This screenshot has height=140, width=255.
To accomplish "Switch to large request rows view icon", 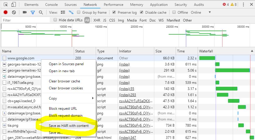I will pos(63,13).
